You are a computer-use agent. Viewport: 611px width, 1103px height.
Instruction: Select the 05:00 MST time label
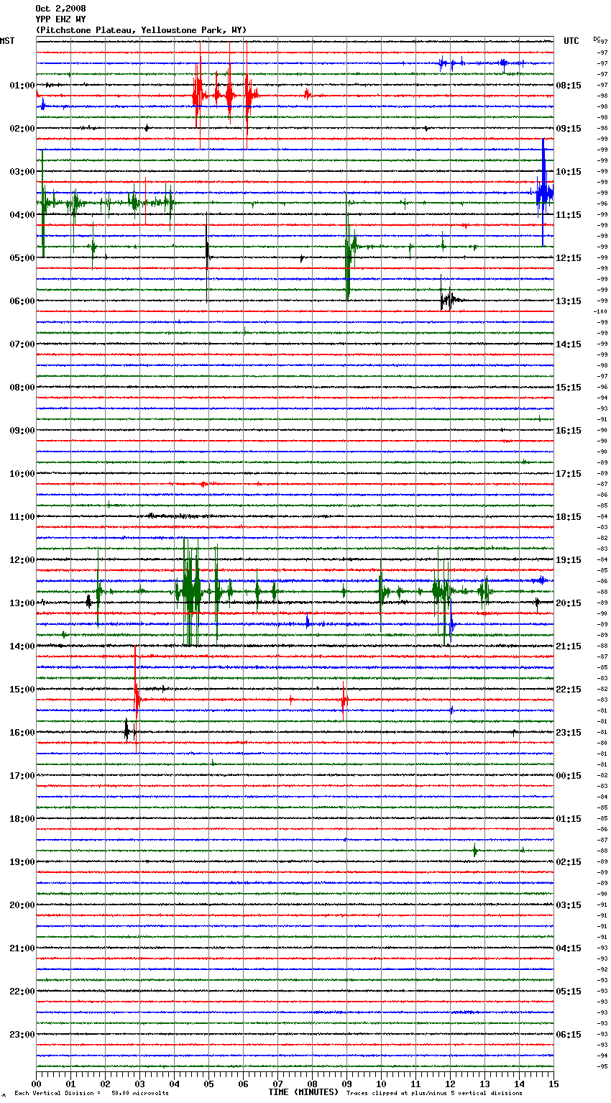[22, 257]
